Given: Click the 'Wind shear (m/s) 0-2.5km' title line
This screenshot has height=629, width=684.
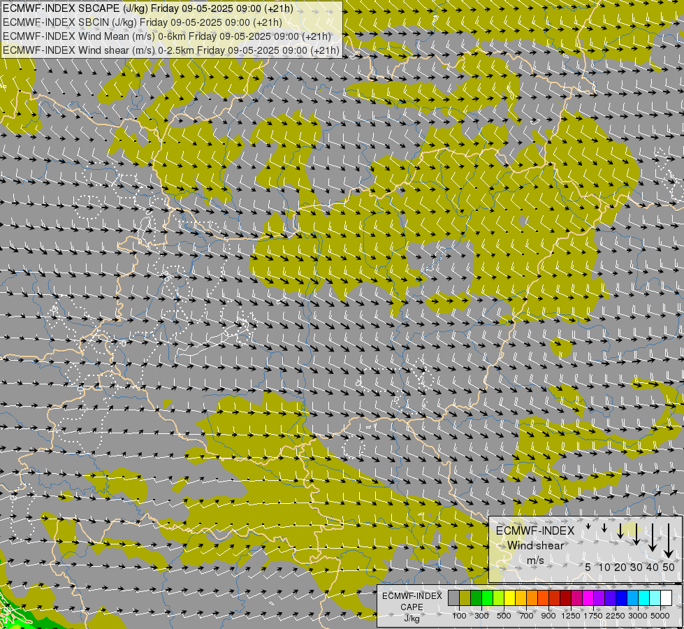Looking at the screenshot, I should coord(171,50).
